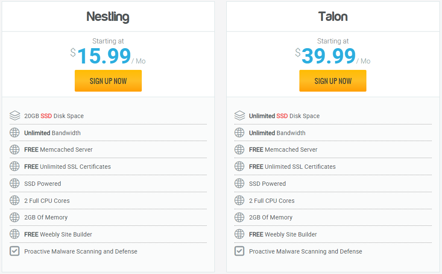Select the Nestling plan title heading

click(108, 17)
